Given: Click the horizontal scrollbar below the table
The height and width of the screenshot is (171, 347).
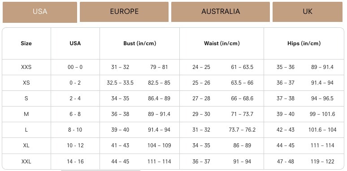Looking at the screenshot, I should 101,171.
